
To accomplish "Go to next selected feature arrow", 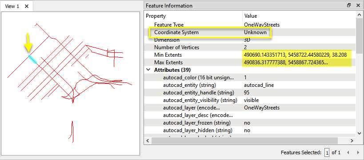I will 358,152.
